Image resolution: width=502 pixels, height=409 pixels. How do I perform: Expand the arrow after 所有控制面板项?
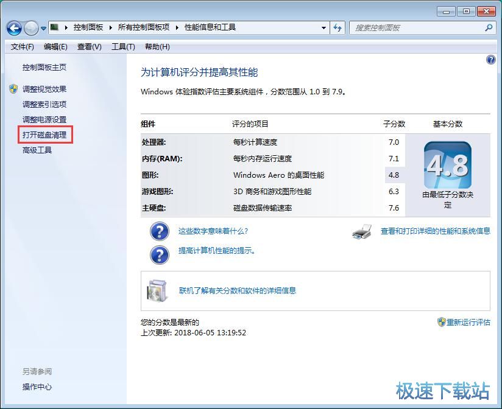[177, 28]
